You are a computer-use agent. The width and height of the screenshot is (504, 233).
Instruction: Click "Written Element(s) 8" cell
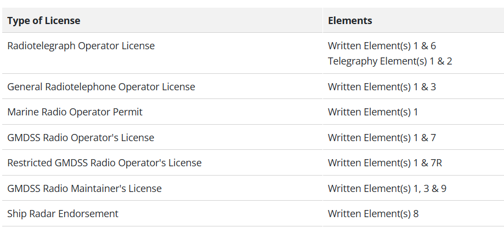pyautogui.click(x=373, y=214)
